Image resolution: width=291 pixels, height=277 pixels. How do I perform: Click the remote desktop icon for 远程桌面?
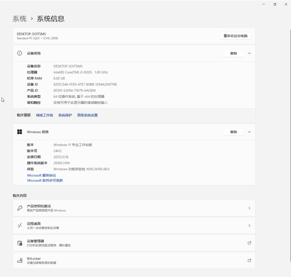(20, 226)
